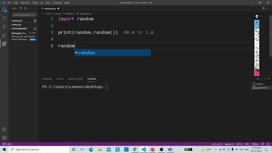Click Ln 5, Col 7 in status bar
Image resolution: width=272 pixels, height=153 pixels.
(x=217, y=144)
